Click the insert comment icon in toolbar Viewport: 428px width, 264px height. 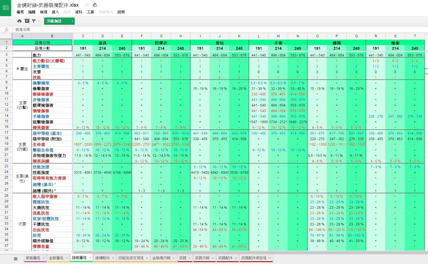coord(27,21)
